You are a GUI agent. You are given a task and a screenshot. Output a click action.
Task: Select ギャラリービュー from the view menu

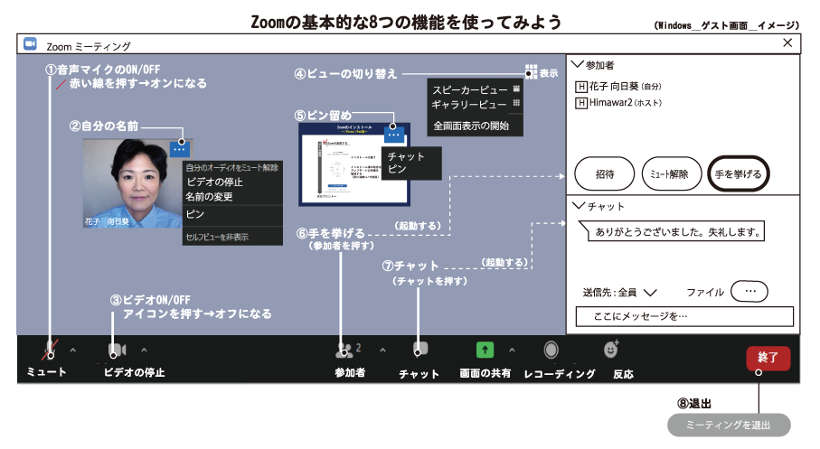(467, 105)
